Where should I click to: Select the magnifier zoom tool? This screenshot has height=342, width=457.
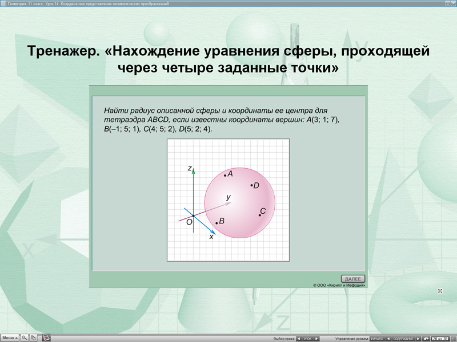pos(24,337)
